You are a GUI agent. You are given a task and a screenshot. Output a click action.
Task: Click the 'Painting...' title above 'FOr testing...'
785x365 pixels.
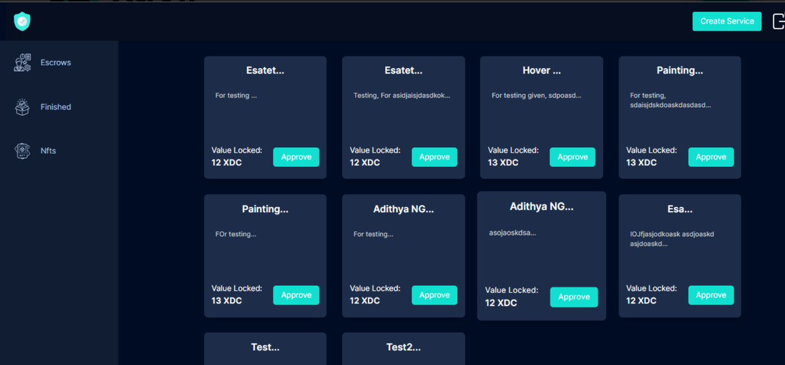click(266, 209)
